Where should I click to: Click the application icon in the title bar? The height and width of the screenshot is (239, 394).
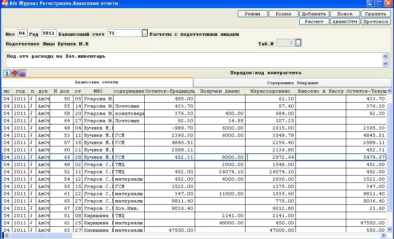(5, 3)
